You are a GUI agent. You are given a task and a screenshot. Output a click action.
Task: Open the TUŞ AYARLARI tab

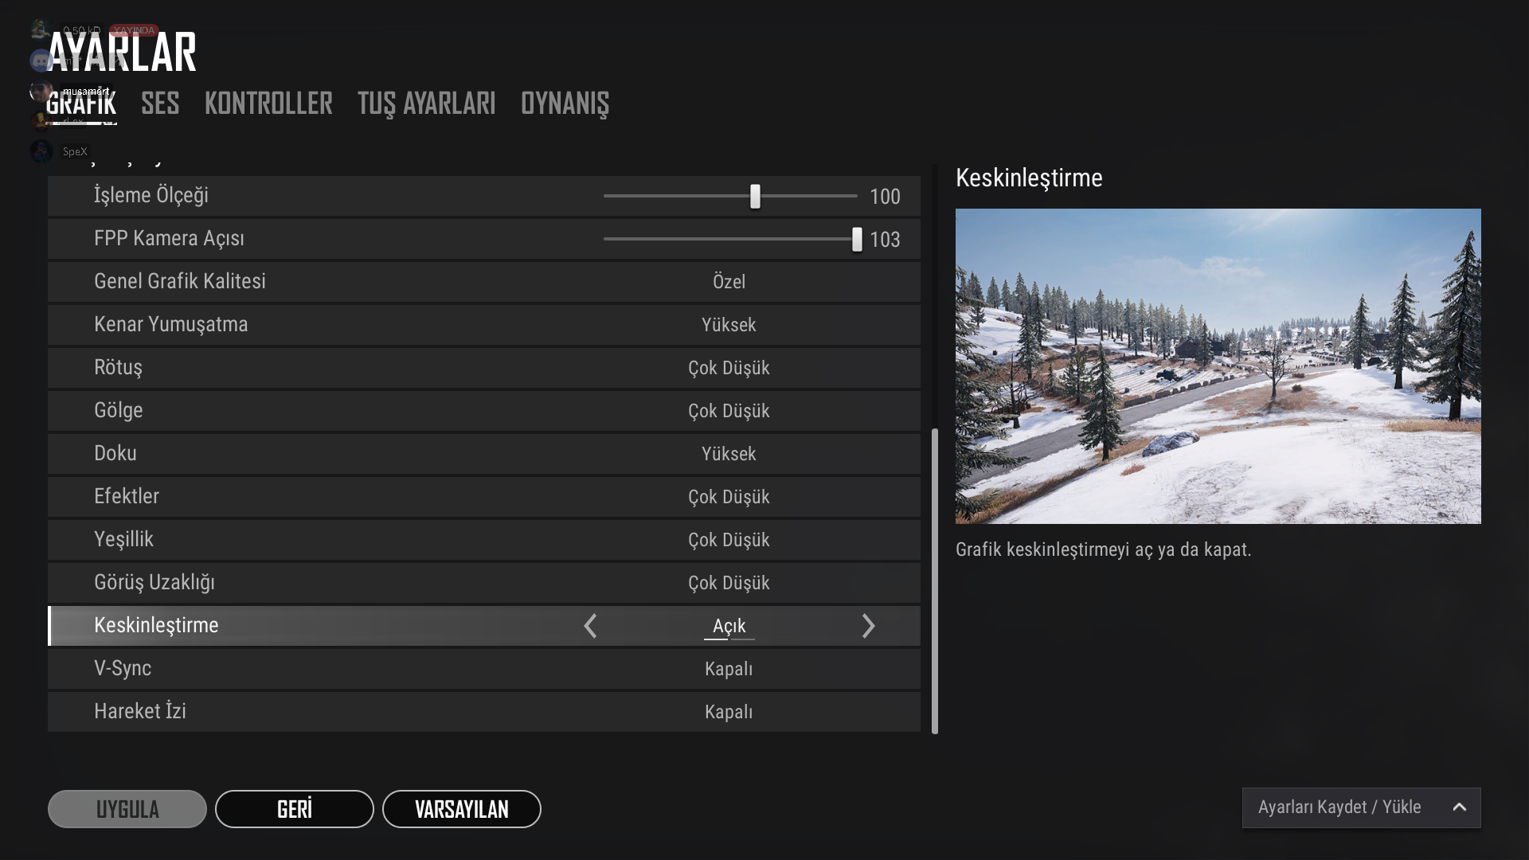tap(426, 104)
